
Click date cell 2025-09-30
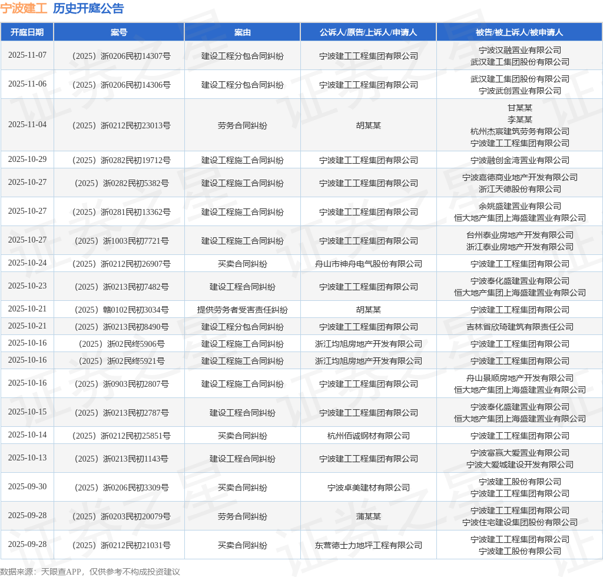[27, 487]
